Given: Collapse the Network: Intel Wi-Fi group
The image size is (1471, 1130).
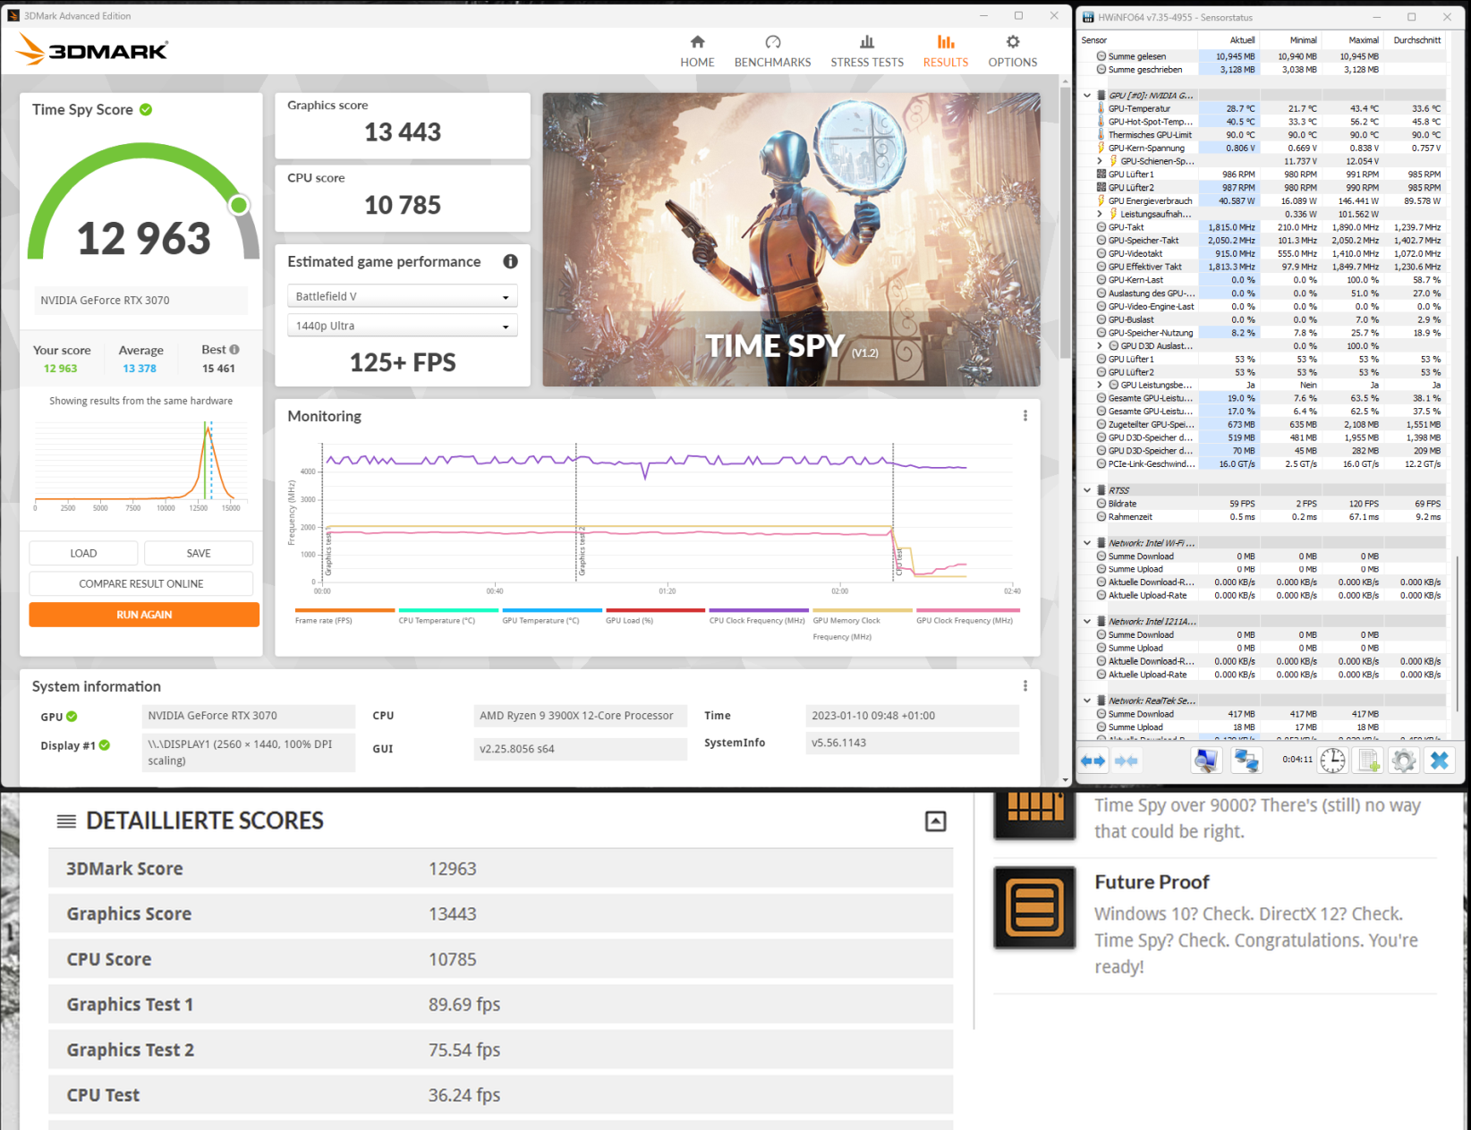Looking at the screenshot, I should 1087,543.
